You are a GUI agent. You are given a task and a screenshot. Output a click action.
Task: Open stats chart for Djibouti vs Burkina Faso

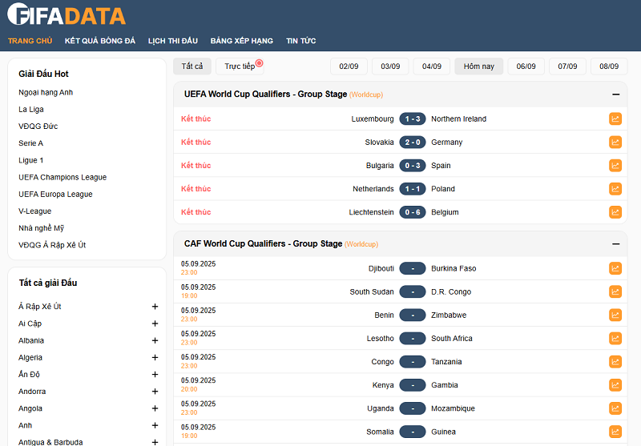tap(615, 268)
